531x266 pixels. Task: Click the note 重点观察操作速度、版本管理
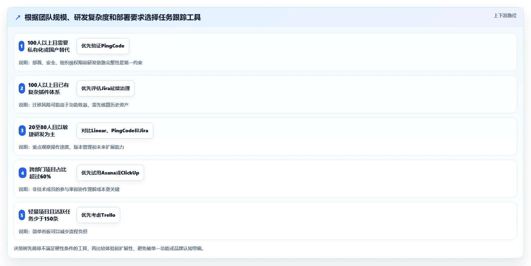(x=71, y=147)
